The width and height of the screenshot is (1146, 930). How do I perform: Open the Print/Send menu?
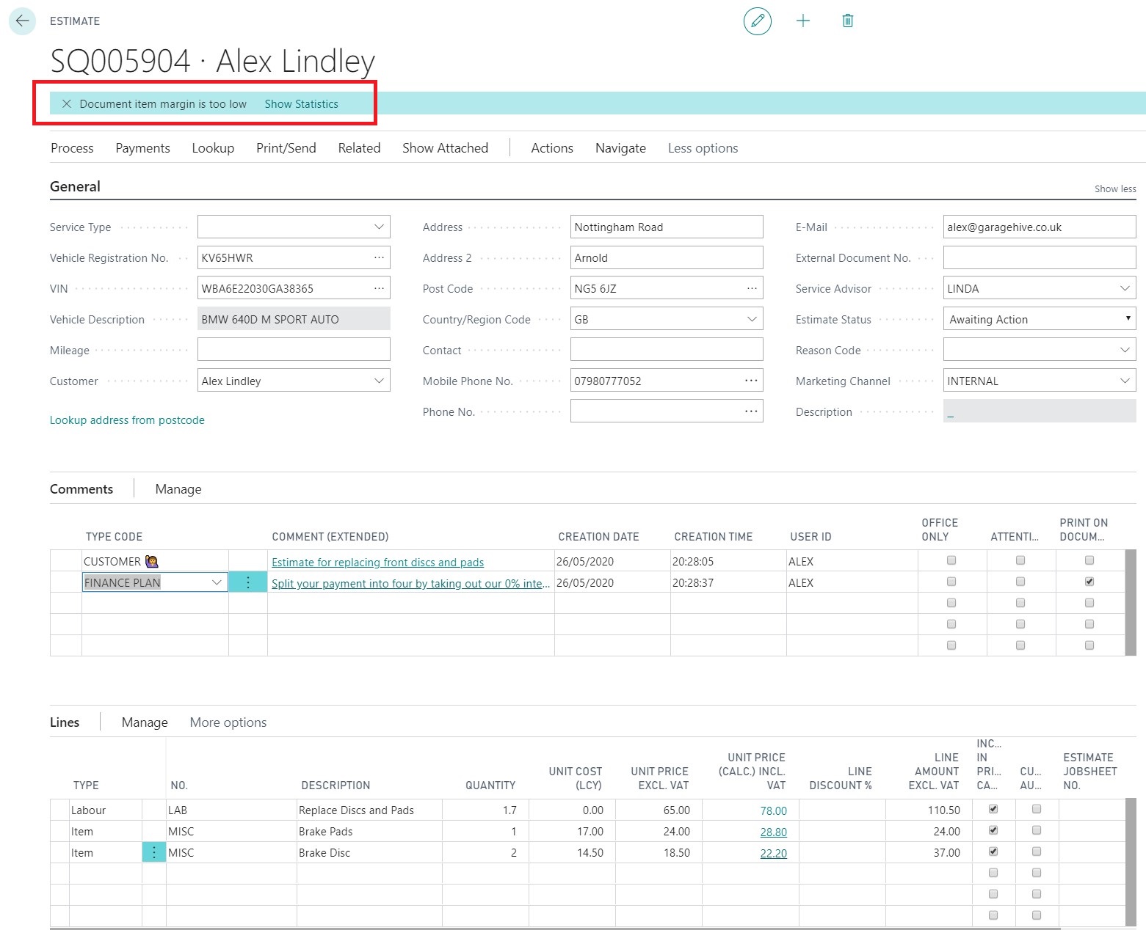tap(286, 148)
